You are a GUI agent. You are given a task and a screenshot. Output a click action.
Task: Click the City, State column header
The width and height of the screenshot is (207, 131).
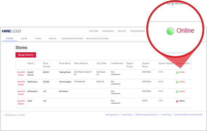click(101, 64)
